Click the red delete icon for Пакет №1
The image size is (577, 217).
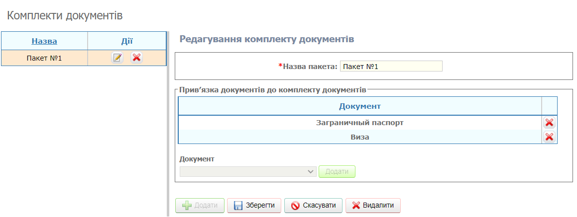pyautogui.click(x=136, y=58)
